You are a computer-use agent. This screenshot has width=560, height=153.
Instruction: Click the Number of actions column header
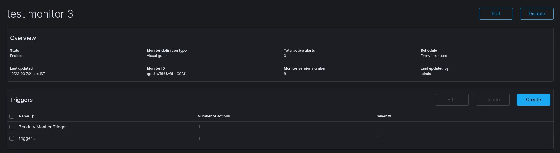pyautogui.click(x=214, y=116)
